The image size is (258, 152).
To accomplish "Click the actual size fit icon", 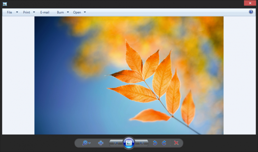I will coord(101,143).
